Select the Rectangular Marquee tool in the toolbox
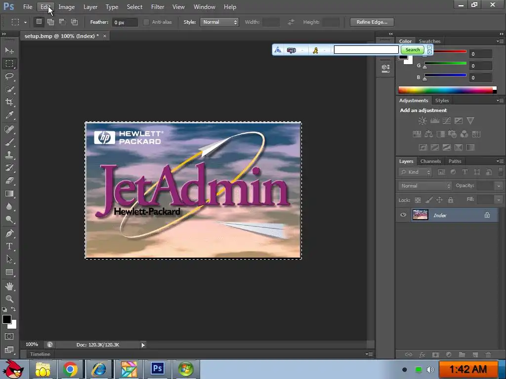506x379 pixels. coord(9,64)
